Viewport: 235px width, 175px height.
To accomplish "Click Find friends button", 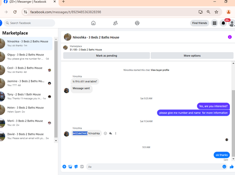I will pos(200,23).
